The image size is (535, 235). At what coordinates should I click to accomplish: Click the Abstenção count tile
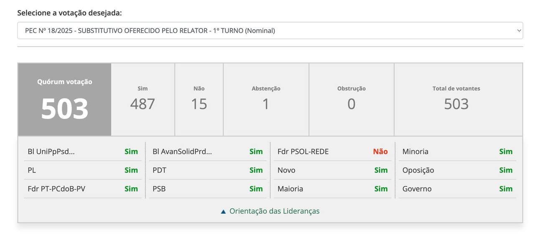(x=266, y=100)
